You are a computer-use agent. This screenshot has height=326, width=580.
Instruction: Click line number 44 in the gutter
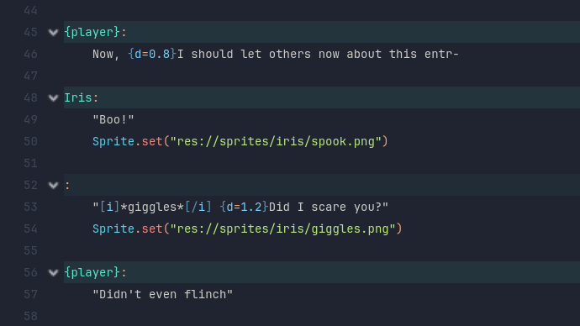(x=31, y=10)
